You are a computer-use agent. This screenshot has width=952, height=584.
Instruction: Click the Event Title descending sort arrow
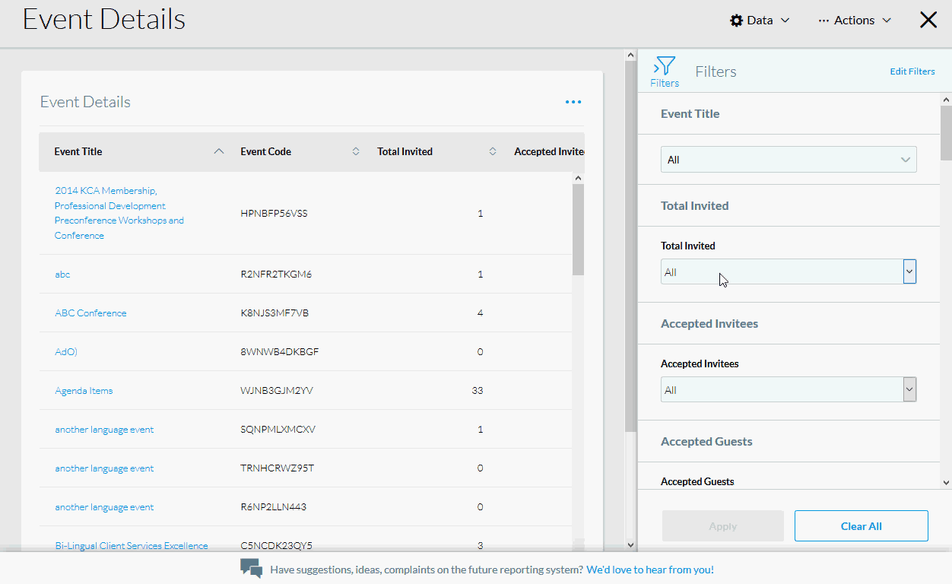[219, 151]
